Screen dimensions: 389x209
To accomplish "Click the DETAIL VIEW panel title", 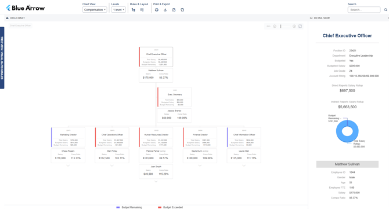I will coord(322,18).
